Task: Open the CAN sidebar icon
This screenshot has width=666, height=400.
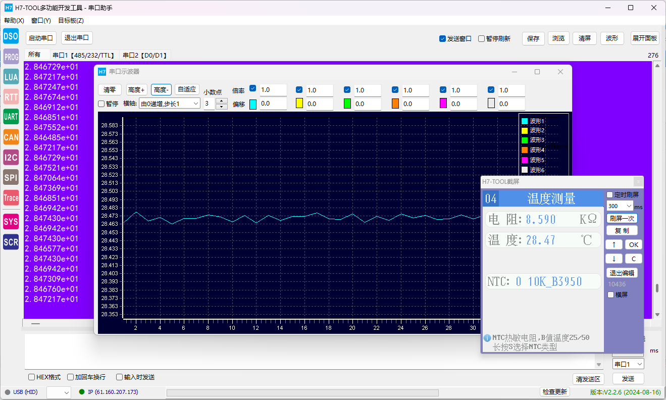Action: pyautogui.click(x=11, y=137)
